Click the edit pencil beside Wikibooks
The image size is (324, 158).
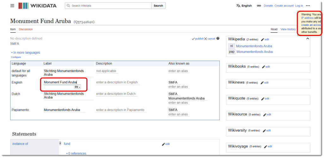coord(264,67)
